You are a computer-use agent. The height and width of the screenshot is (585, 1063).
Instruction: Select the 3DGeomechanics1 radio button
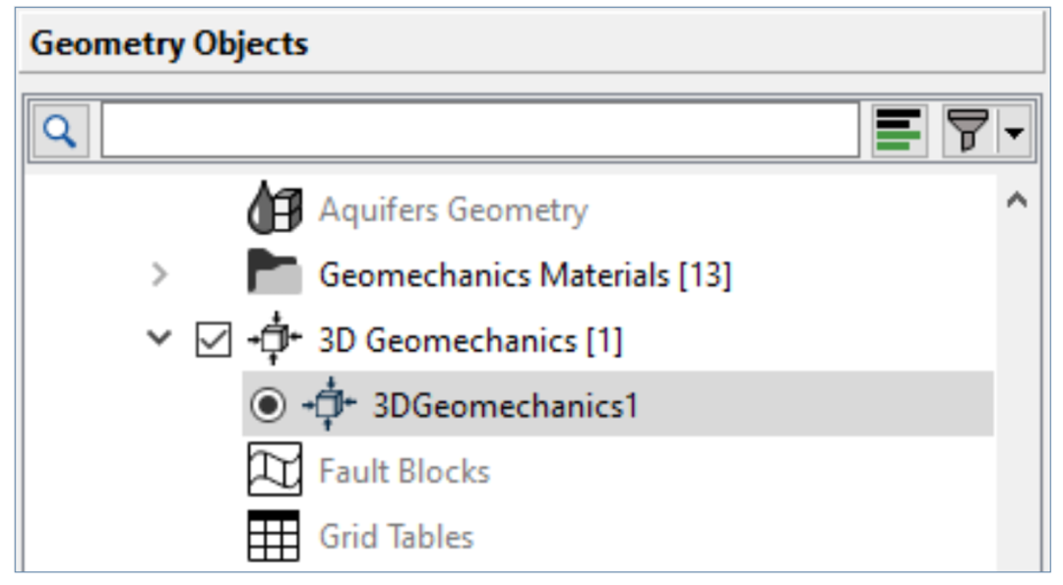tap(269, 405)
